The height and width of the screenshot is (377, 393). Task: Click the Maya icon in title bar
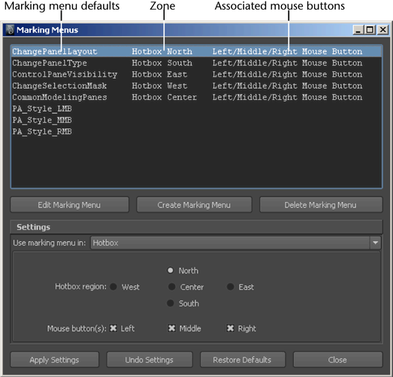10,30
